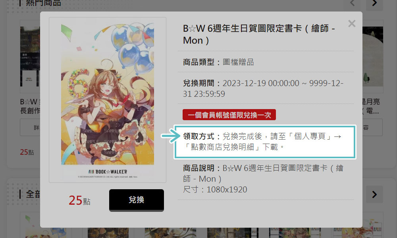The width and height of the screenshot is (397, 238).
Task: Click the 商品類型 圖檔贈品 row
Action: [218, 62]
